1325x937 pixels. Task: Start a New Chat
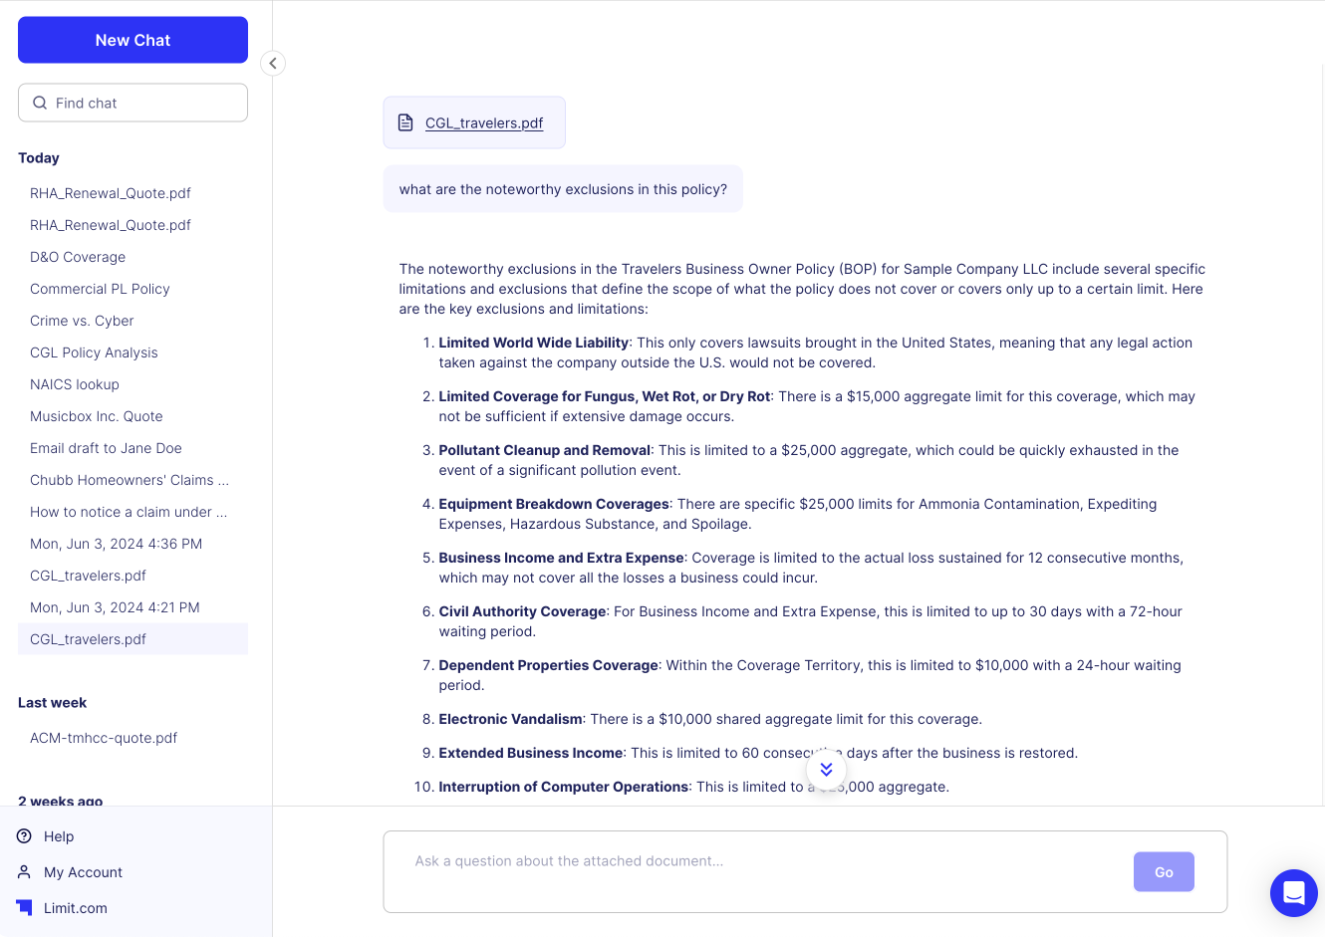coord(132,40)
